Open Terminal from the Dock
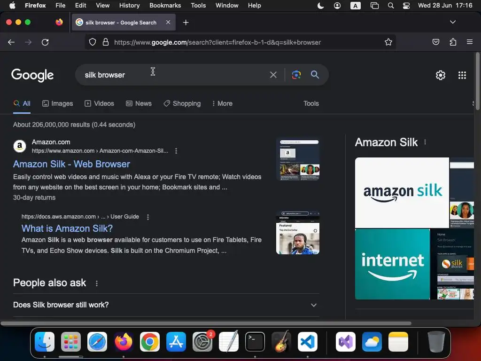Screen dimensions: 481x361 (x=255, y=342)
